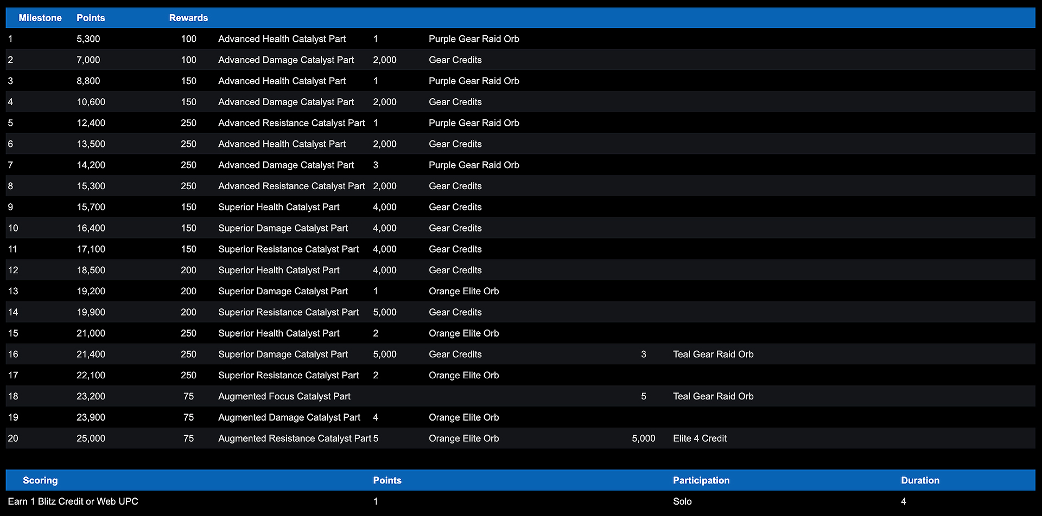
Task: Click Orange Elite Orb in milestone 13
Action: pos(463,291)
